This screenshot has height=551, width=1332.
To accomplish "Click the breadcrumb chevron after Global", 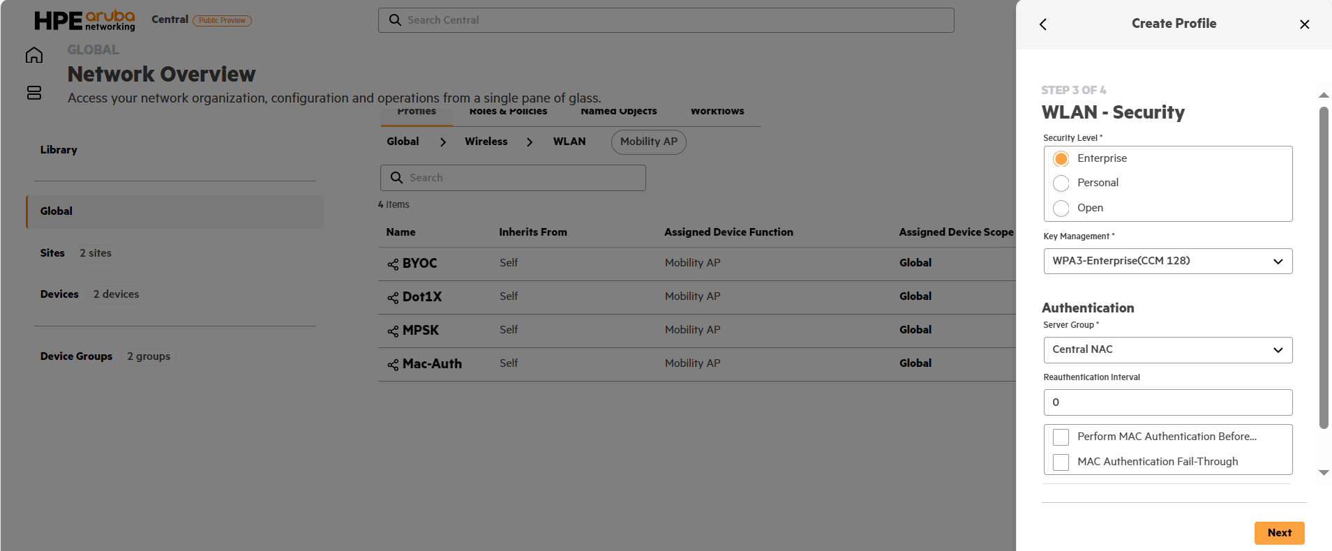I will point(443,142).
